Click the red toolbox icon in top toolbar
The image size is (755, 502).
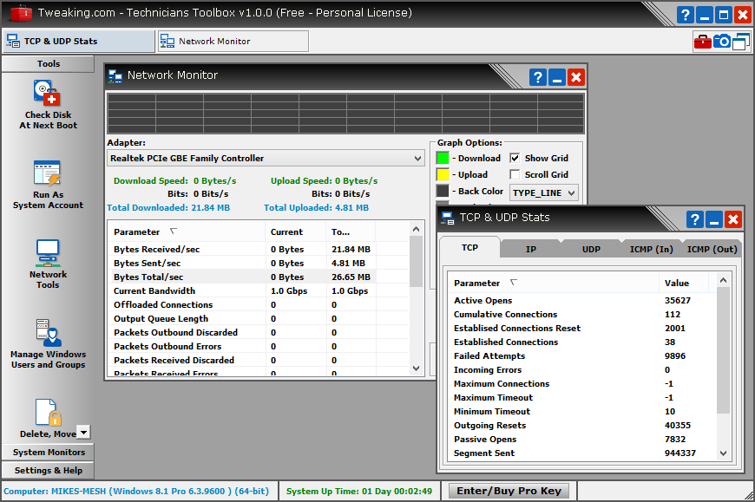coord(703,42)
